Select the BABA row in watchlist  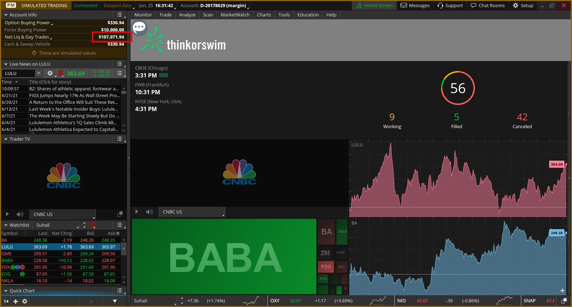(61, 260)
